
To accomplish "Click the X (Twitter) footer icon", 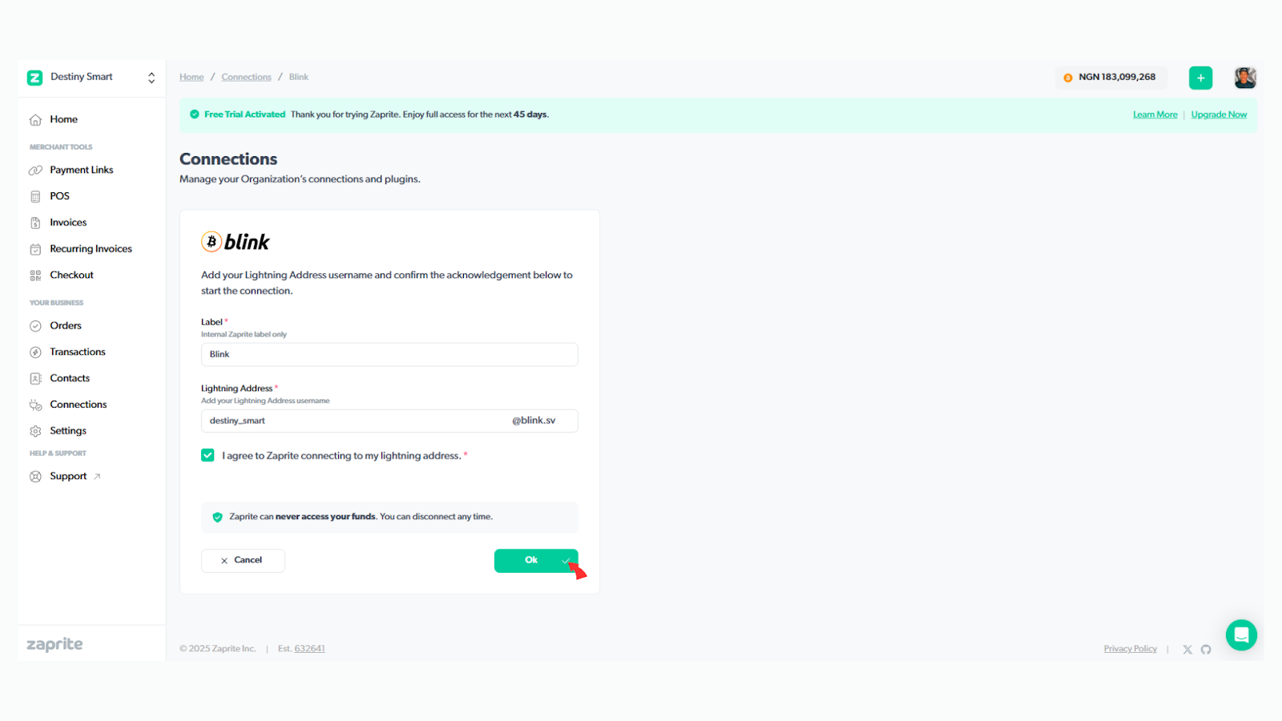I will (1187, 650).
